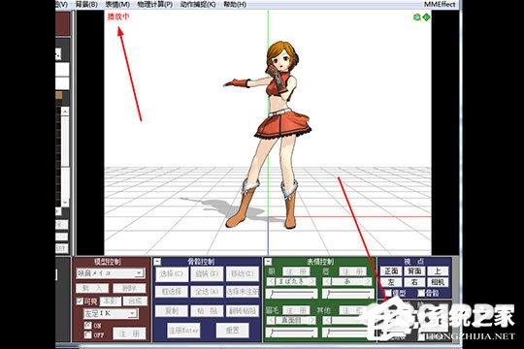524x349 pixels.
Task: Toggle the 可見 visible checkbox
Action: tap(80, 301)
